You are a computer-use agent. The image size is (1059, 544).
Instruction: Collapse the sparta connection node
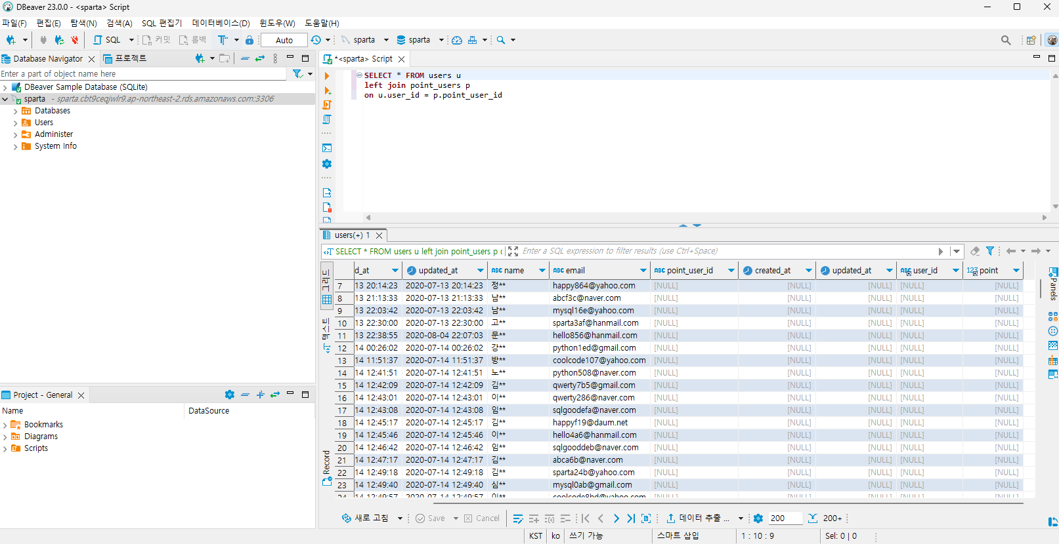pyautogui.click(x=5, y=100)
